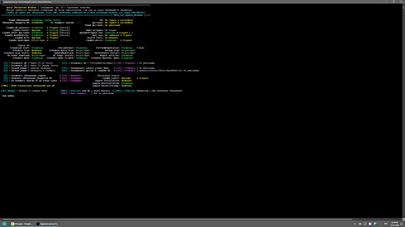Open the Windows Start menu
405x227 pixels.
[4, 224]
